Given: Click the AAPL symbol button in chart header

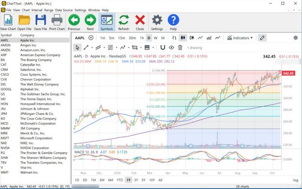Looking at the screenshot, I should click(80, 38).
